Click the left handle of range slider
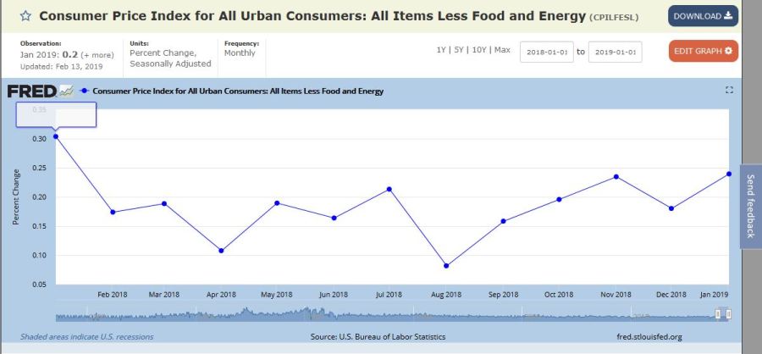Image resolution: width=762 pixels, height=354 pixels. 717,314
